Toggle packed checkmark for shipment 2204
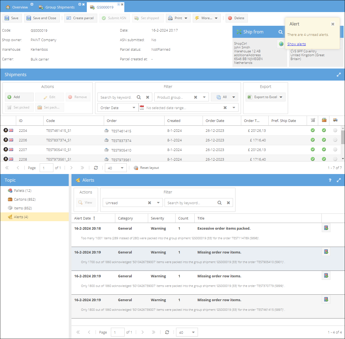The height and width of the screenshot is (339, 345). click(324, 130)
